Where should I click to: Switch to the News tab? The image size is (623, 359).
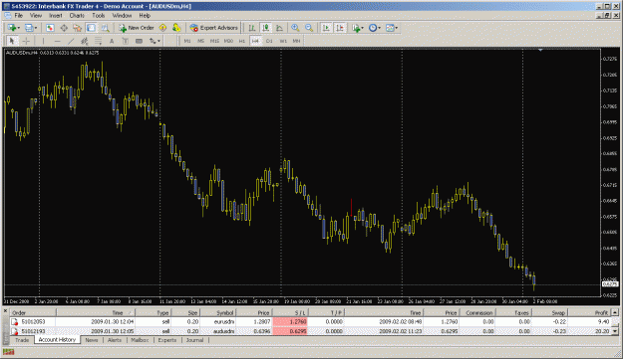pos(92,340)
